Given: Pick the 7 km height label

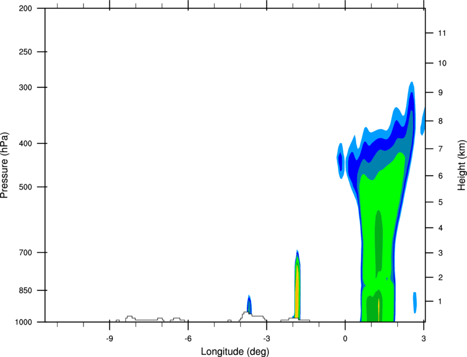Looking at the screenshot, I should coord(441,149).
